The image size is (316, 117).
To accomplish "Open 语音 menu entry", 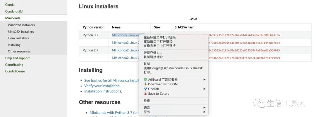I will (147, 108).
